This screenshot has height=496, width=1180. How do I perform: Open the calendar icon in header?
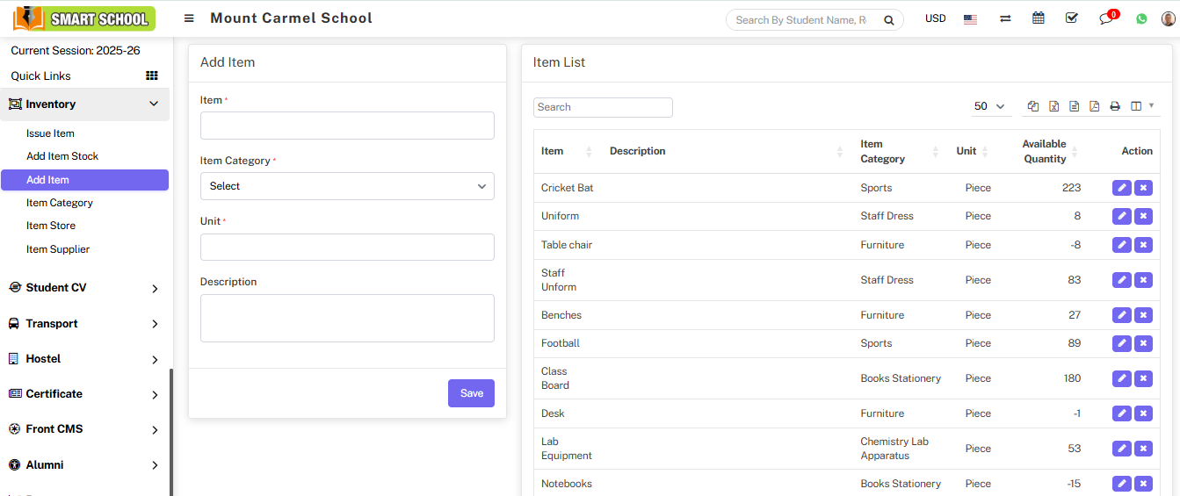(1039, 18)
